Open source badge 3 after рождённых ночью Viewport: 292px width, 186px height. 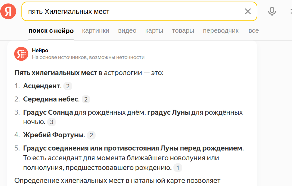tap(52, 122)
